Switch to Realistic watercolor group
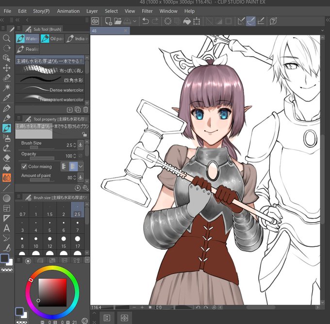The image size is (330, 324). tap(28, 49)
